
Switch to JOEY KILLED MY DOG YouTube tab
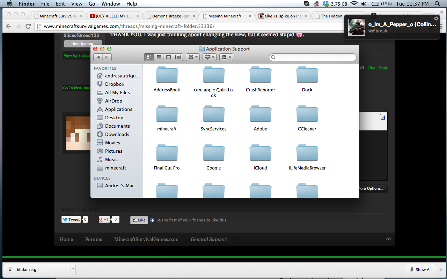click(x=115, y=16)
